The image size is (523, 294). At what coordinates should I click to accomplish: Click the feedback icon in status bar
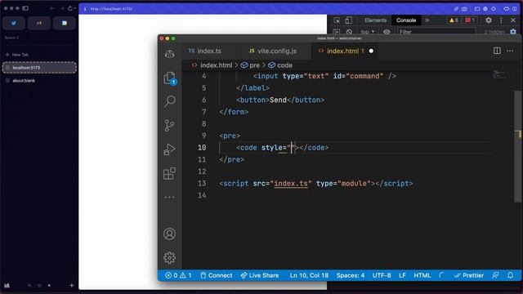[496, 275]
